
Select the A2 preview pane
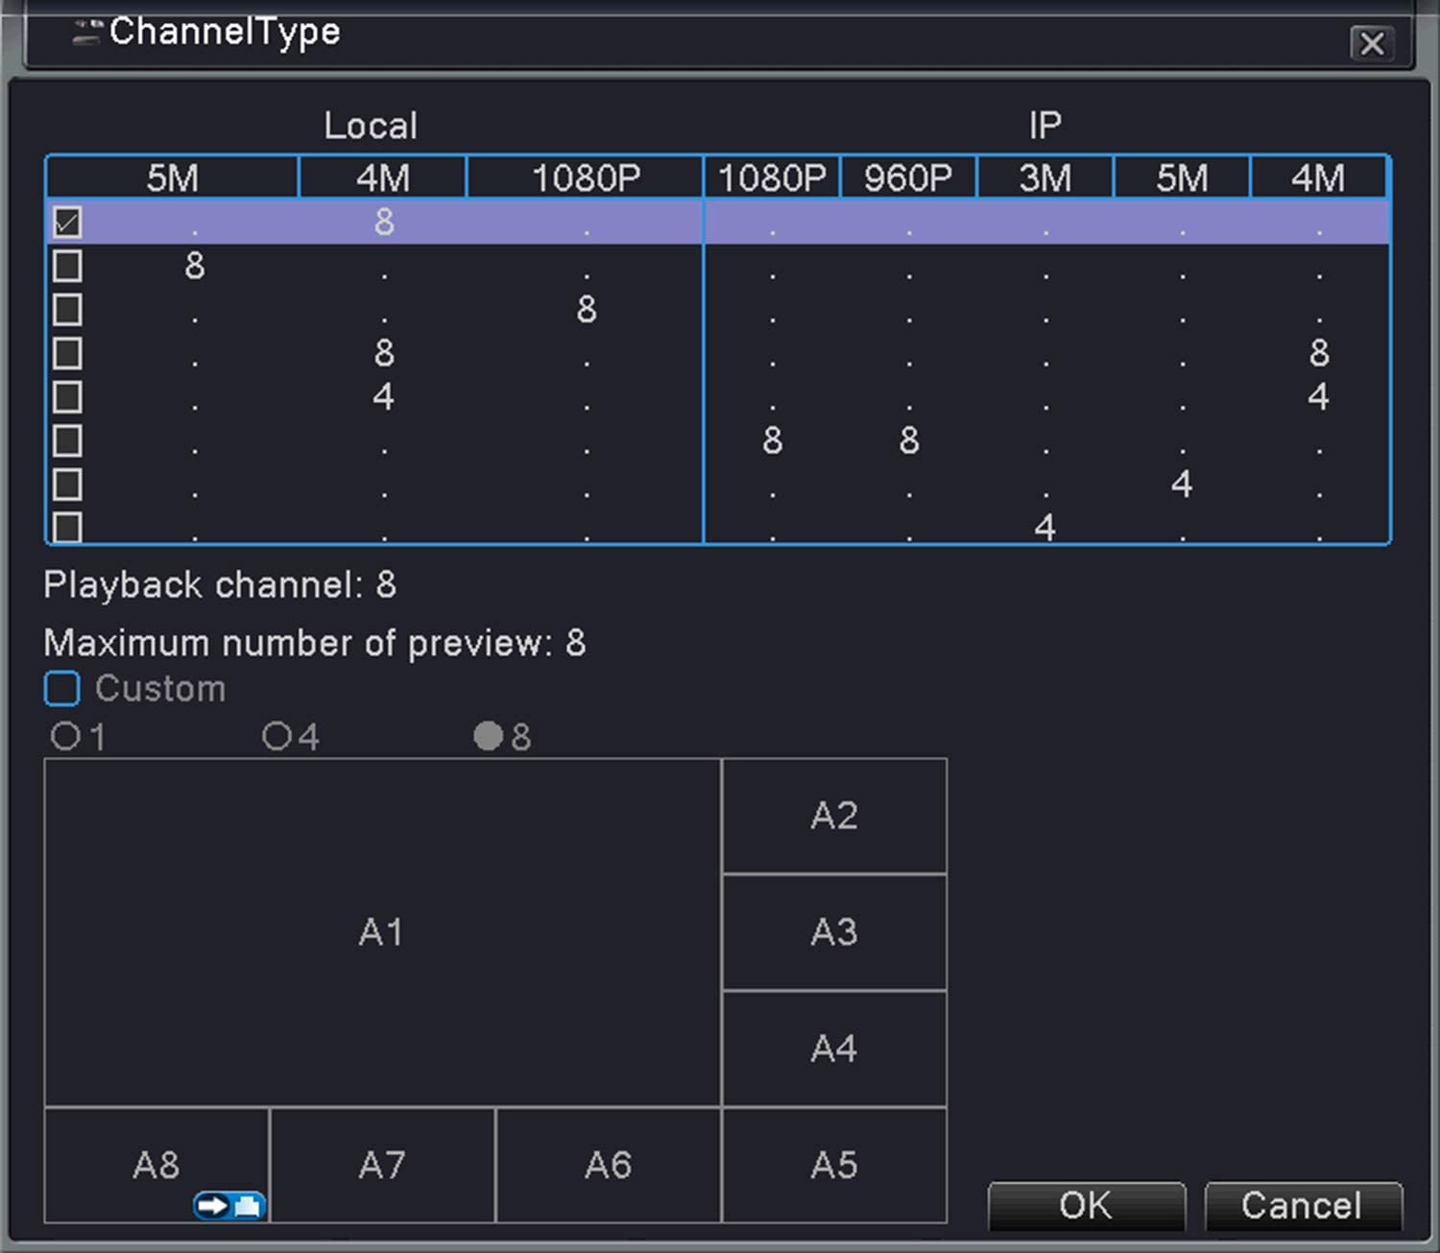tap(834, 816)
